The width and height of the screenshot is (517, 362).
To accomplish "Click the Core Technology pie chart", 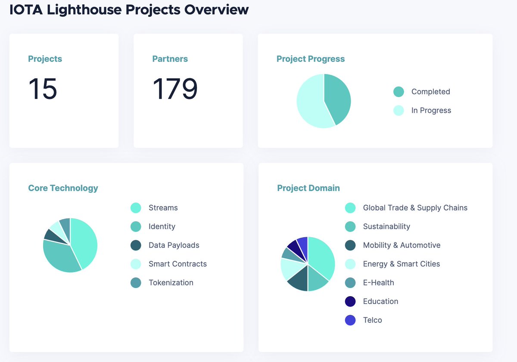I will point(70,245).
